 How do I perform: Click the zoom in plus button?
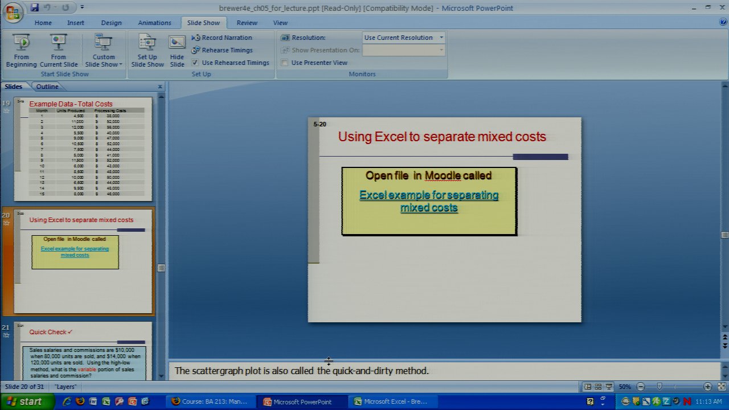click(x=707, y=387)
